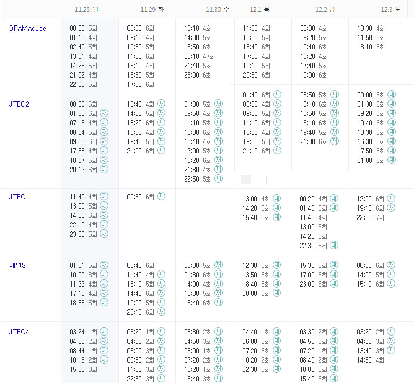Select JTBC4 11.28 entry 15:50 3회
Image resolution: width=414 pixels, height=387 pixels.
coord(83,370)
